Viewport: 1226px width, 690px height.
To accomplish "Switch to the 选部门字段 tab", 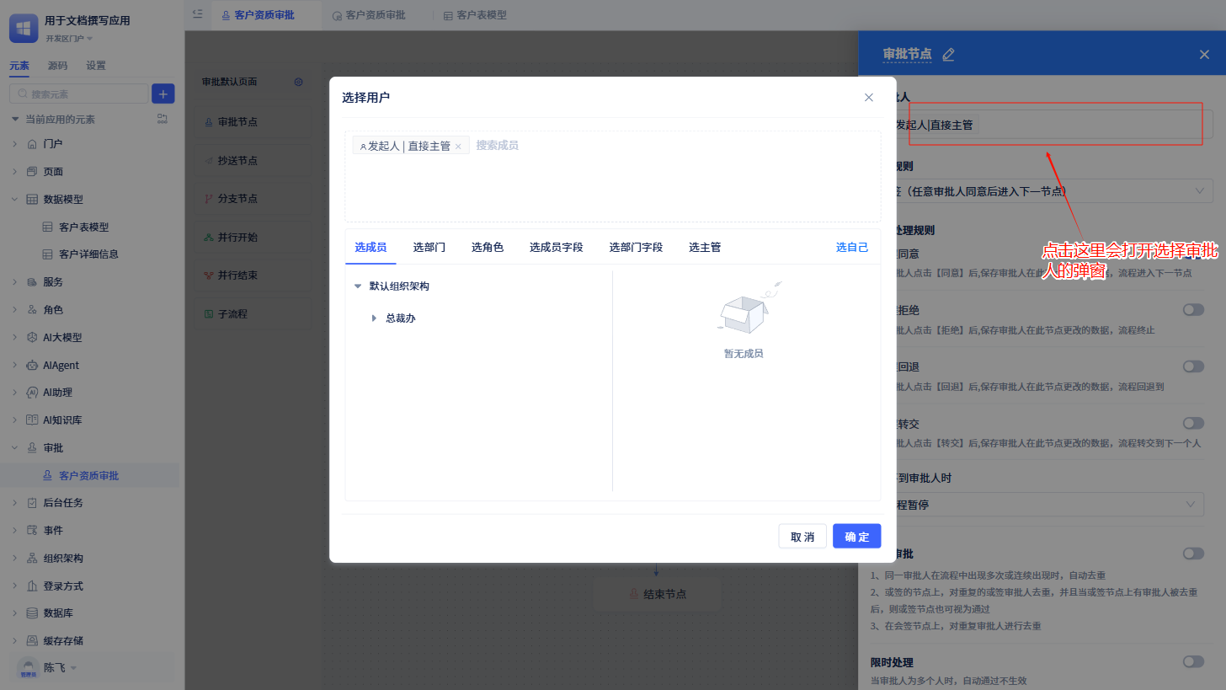I will 637,247.
